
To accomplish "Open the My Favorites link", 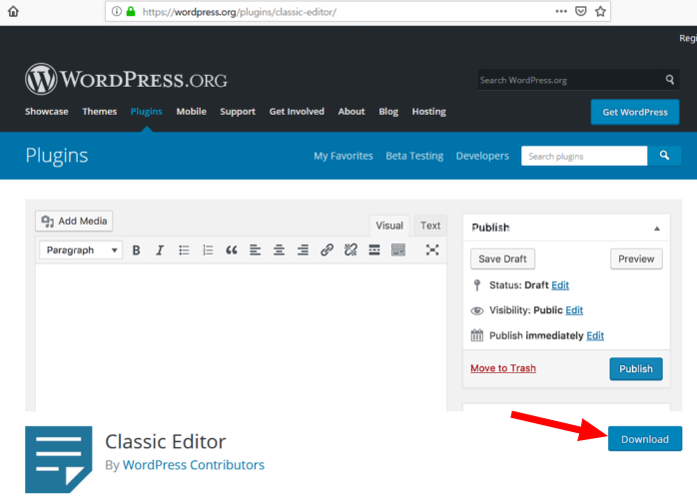I will coord(344,156).
